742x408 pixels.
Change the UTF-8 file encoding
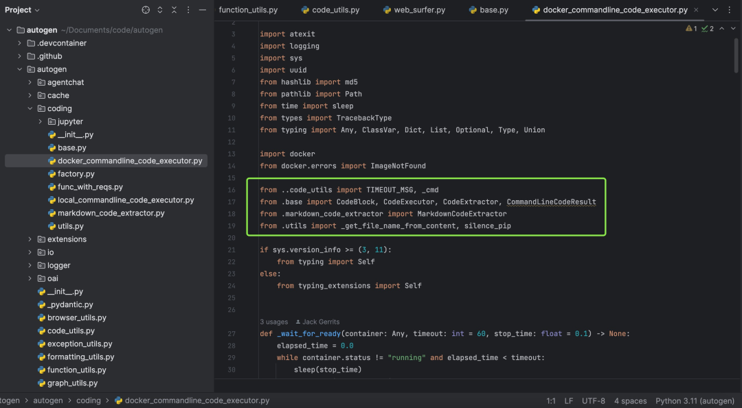click(593, 400)
